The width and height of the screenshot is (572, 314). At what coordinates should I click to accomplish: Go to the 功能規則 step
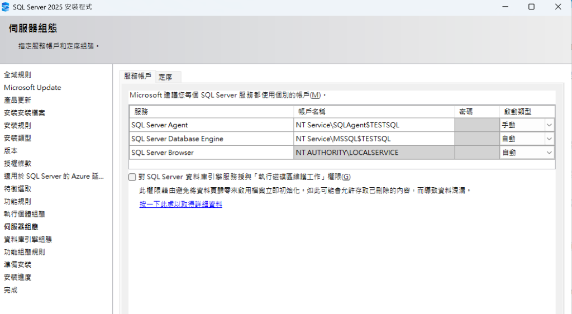(17, 201)
